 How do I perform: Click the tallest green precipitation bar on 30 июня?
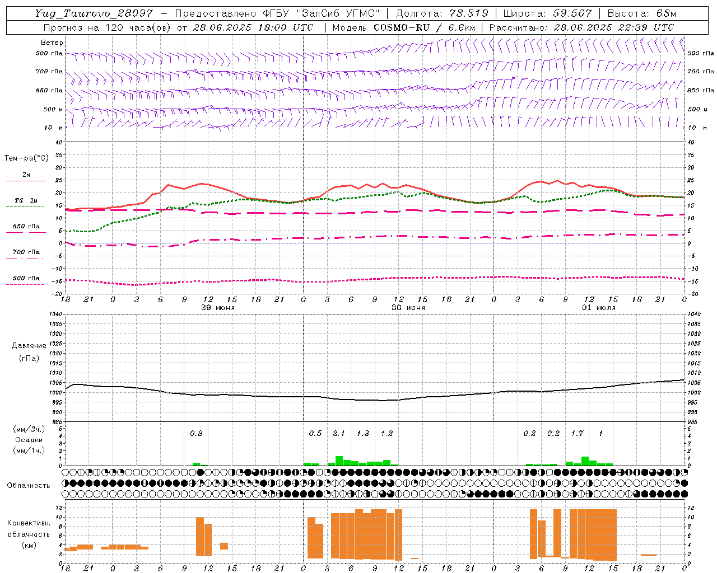pyautogui.click(x=339, y=461)
